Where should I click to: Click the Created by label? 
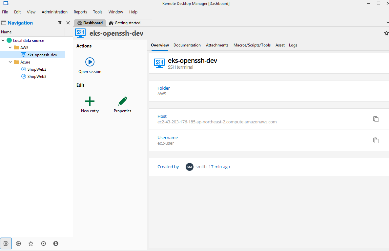[x=168, y=167]
